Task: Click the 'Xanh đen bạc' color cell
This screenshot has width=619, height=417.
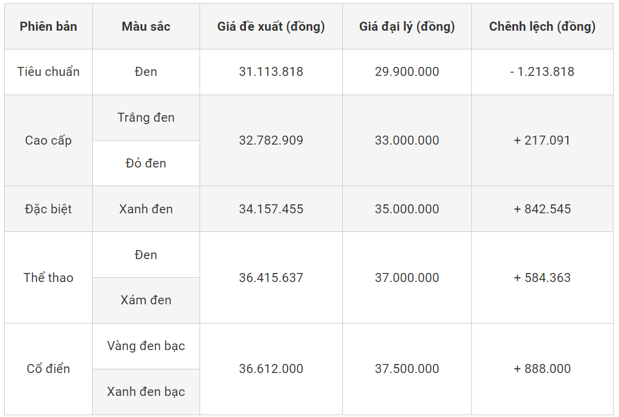Action: [x=146, y=392]
